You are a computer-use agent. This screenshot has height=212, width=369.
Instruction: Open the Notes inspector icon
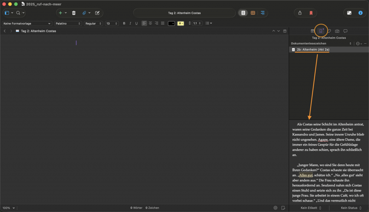(312, 31)
